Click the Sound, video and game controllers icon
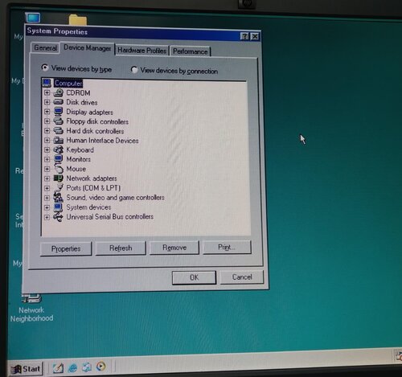This screenshot has width=402, height=377. pos(58,197)
